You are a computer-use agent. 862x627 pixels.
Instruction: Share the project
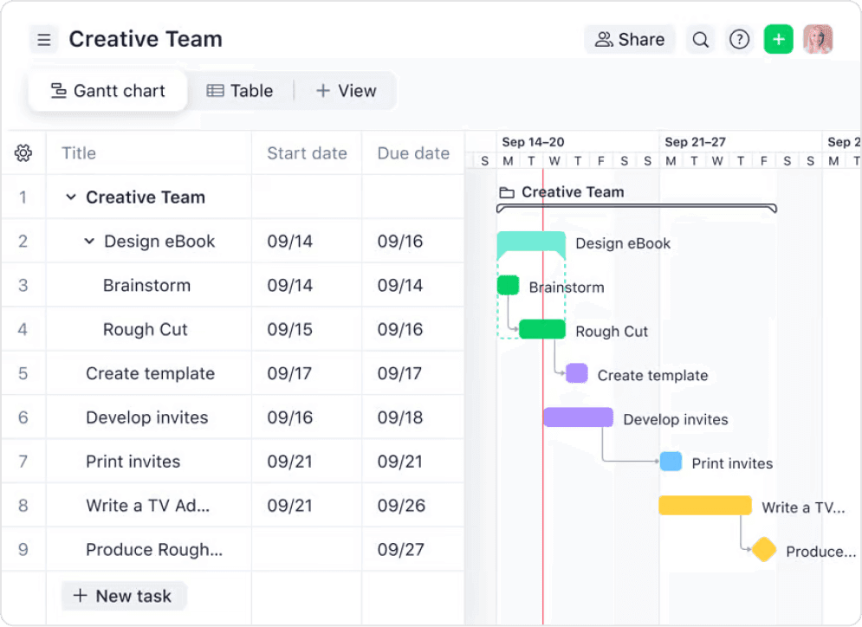pos(630,40)
